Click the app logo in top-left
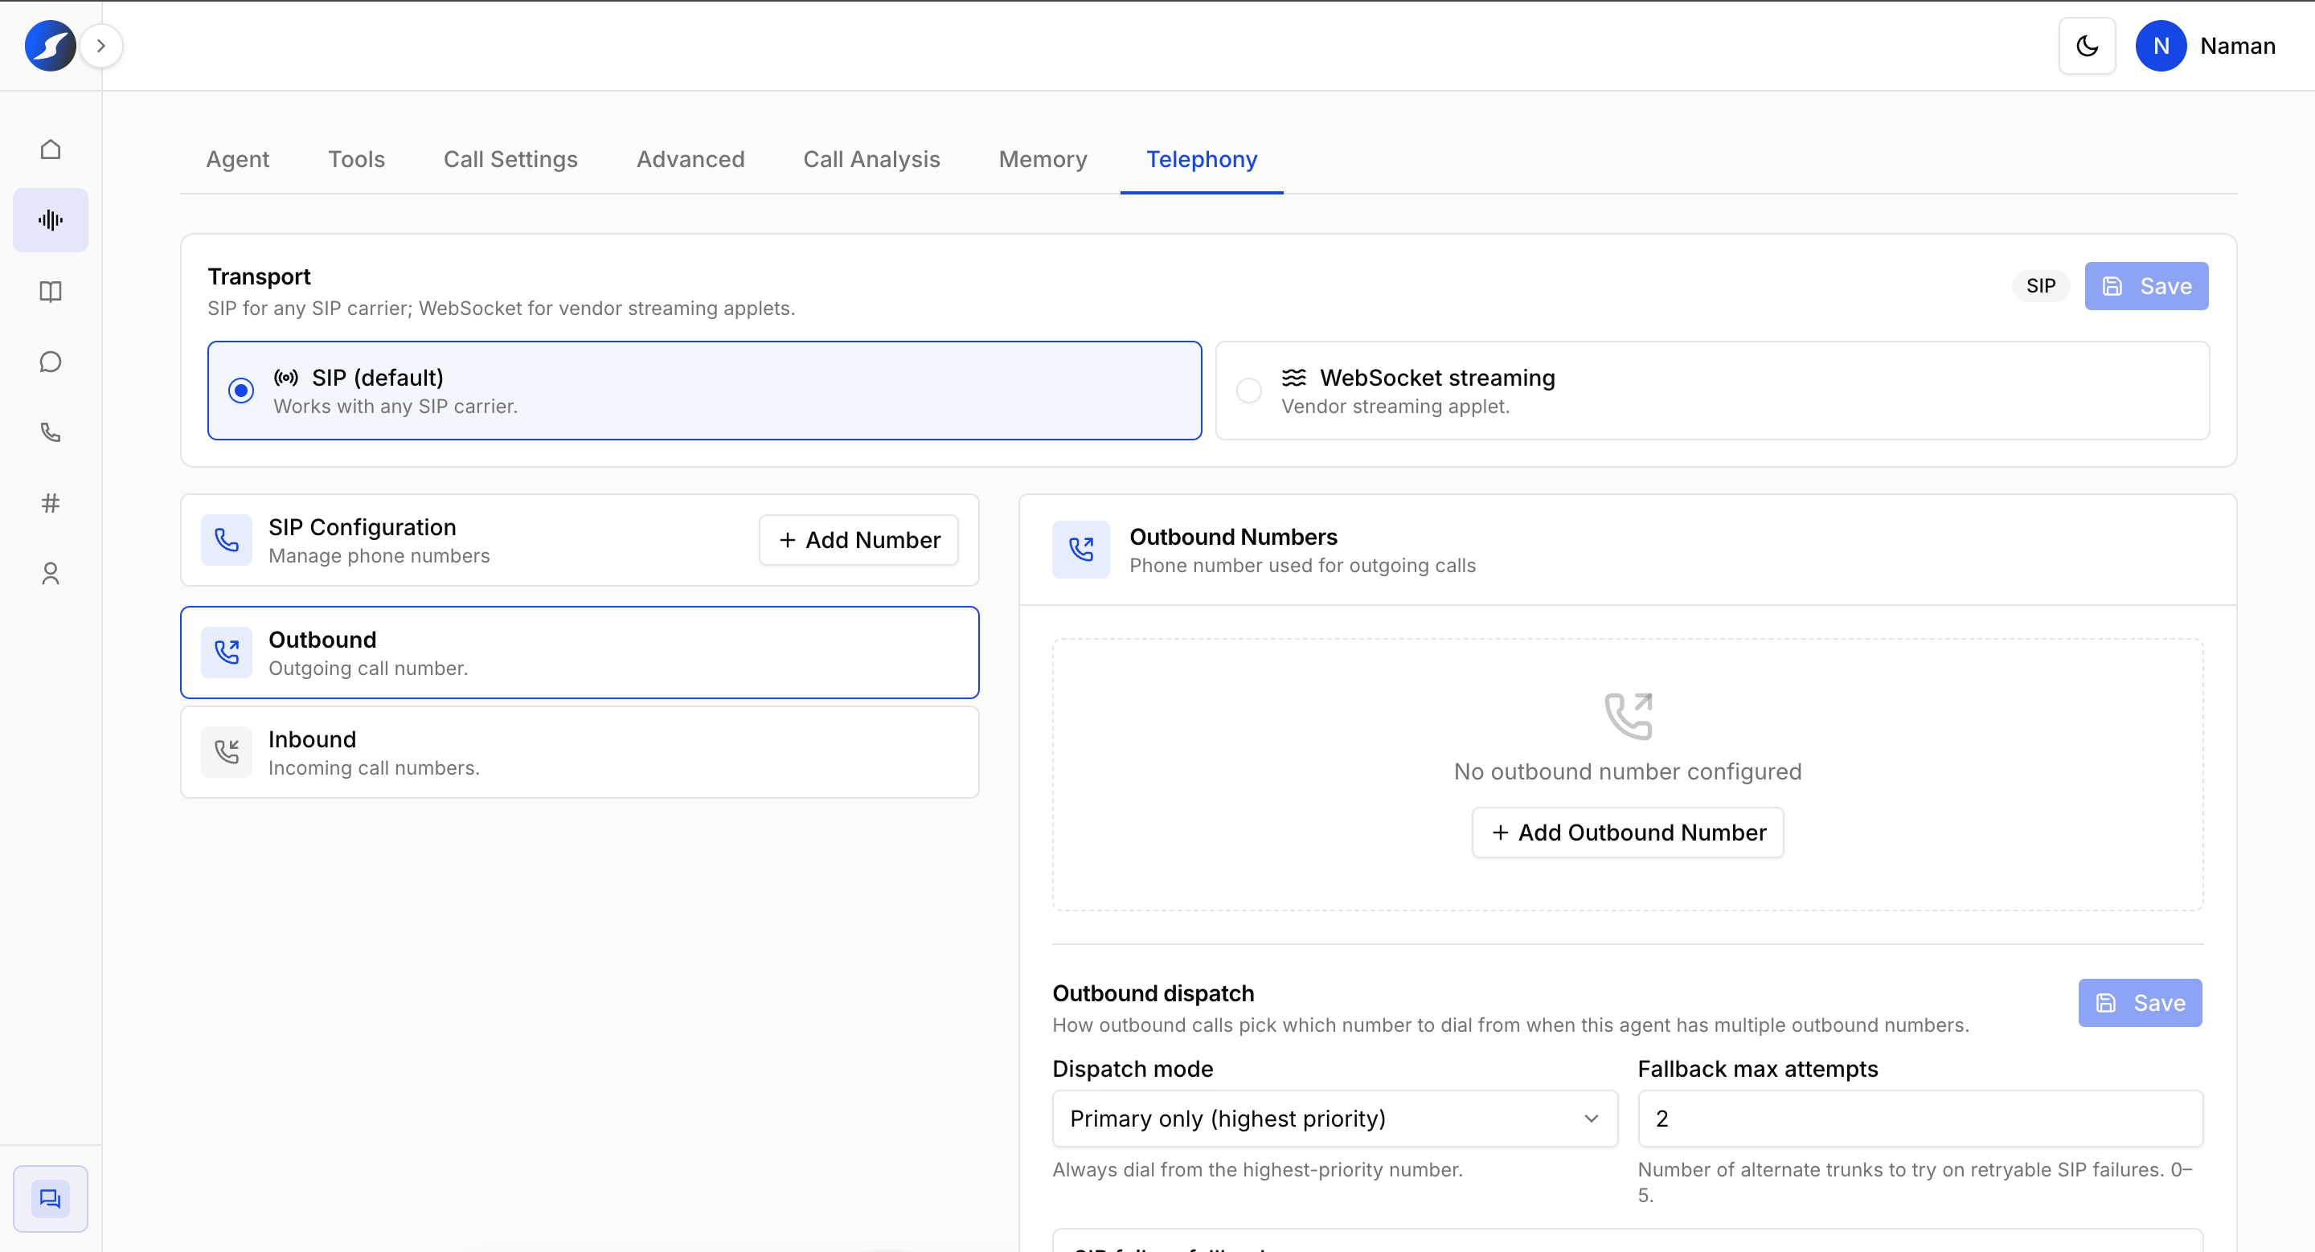2315x1252 pixels. coord(49,46)
